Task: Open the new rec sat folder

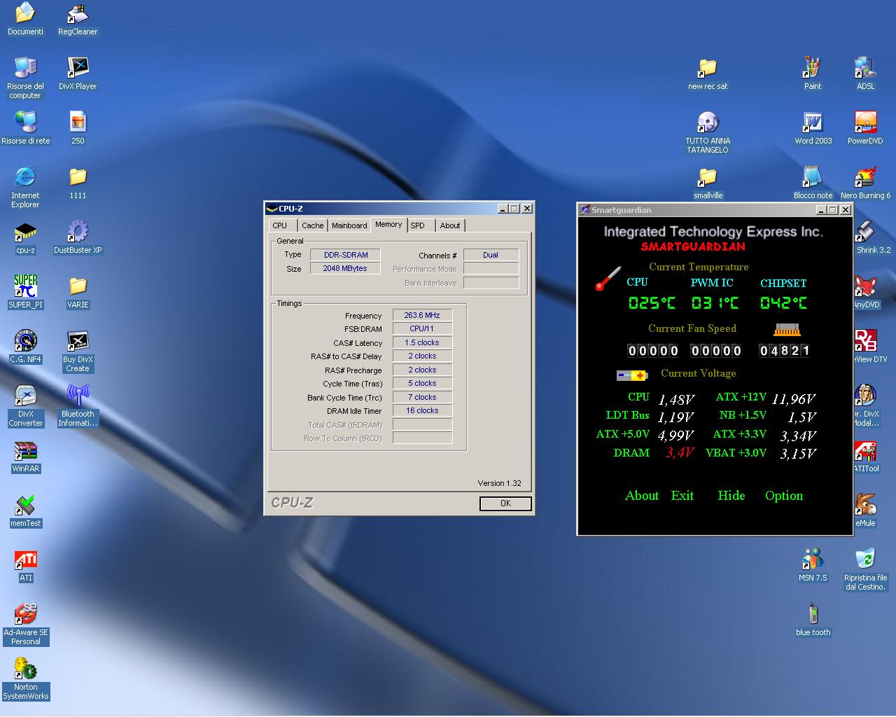Action: pyautogui.click(x=708, y=74)
